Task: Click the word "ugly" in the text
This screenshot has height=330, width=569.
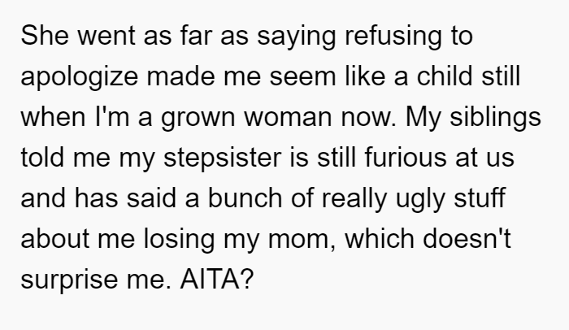Action: 420,199
